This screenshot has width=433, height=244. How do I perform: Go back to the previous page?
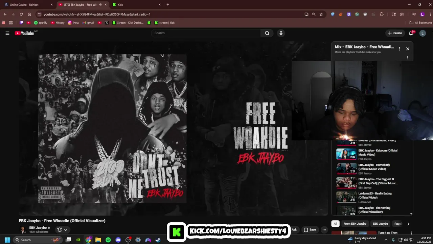tap(5, 14)
